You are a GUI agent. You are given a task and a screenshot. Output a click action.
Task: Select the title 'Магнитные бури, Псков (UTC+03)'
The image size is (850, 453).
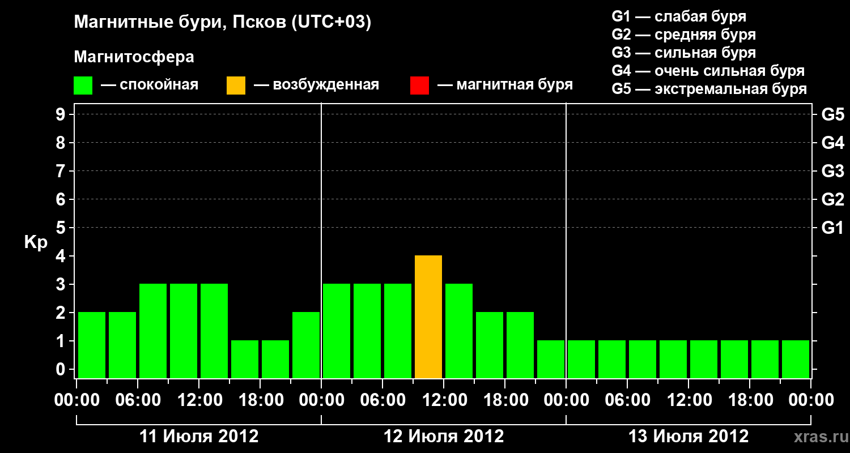(x=223, y=23)
